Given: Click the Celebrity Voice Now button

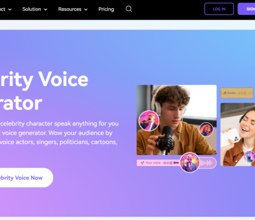Looking at the screenshot, I should pos(26,178).
